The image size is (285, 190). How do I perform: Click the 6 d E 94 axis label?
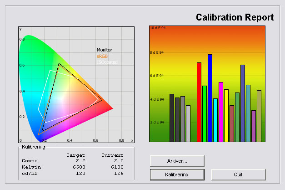(157, 76)
